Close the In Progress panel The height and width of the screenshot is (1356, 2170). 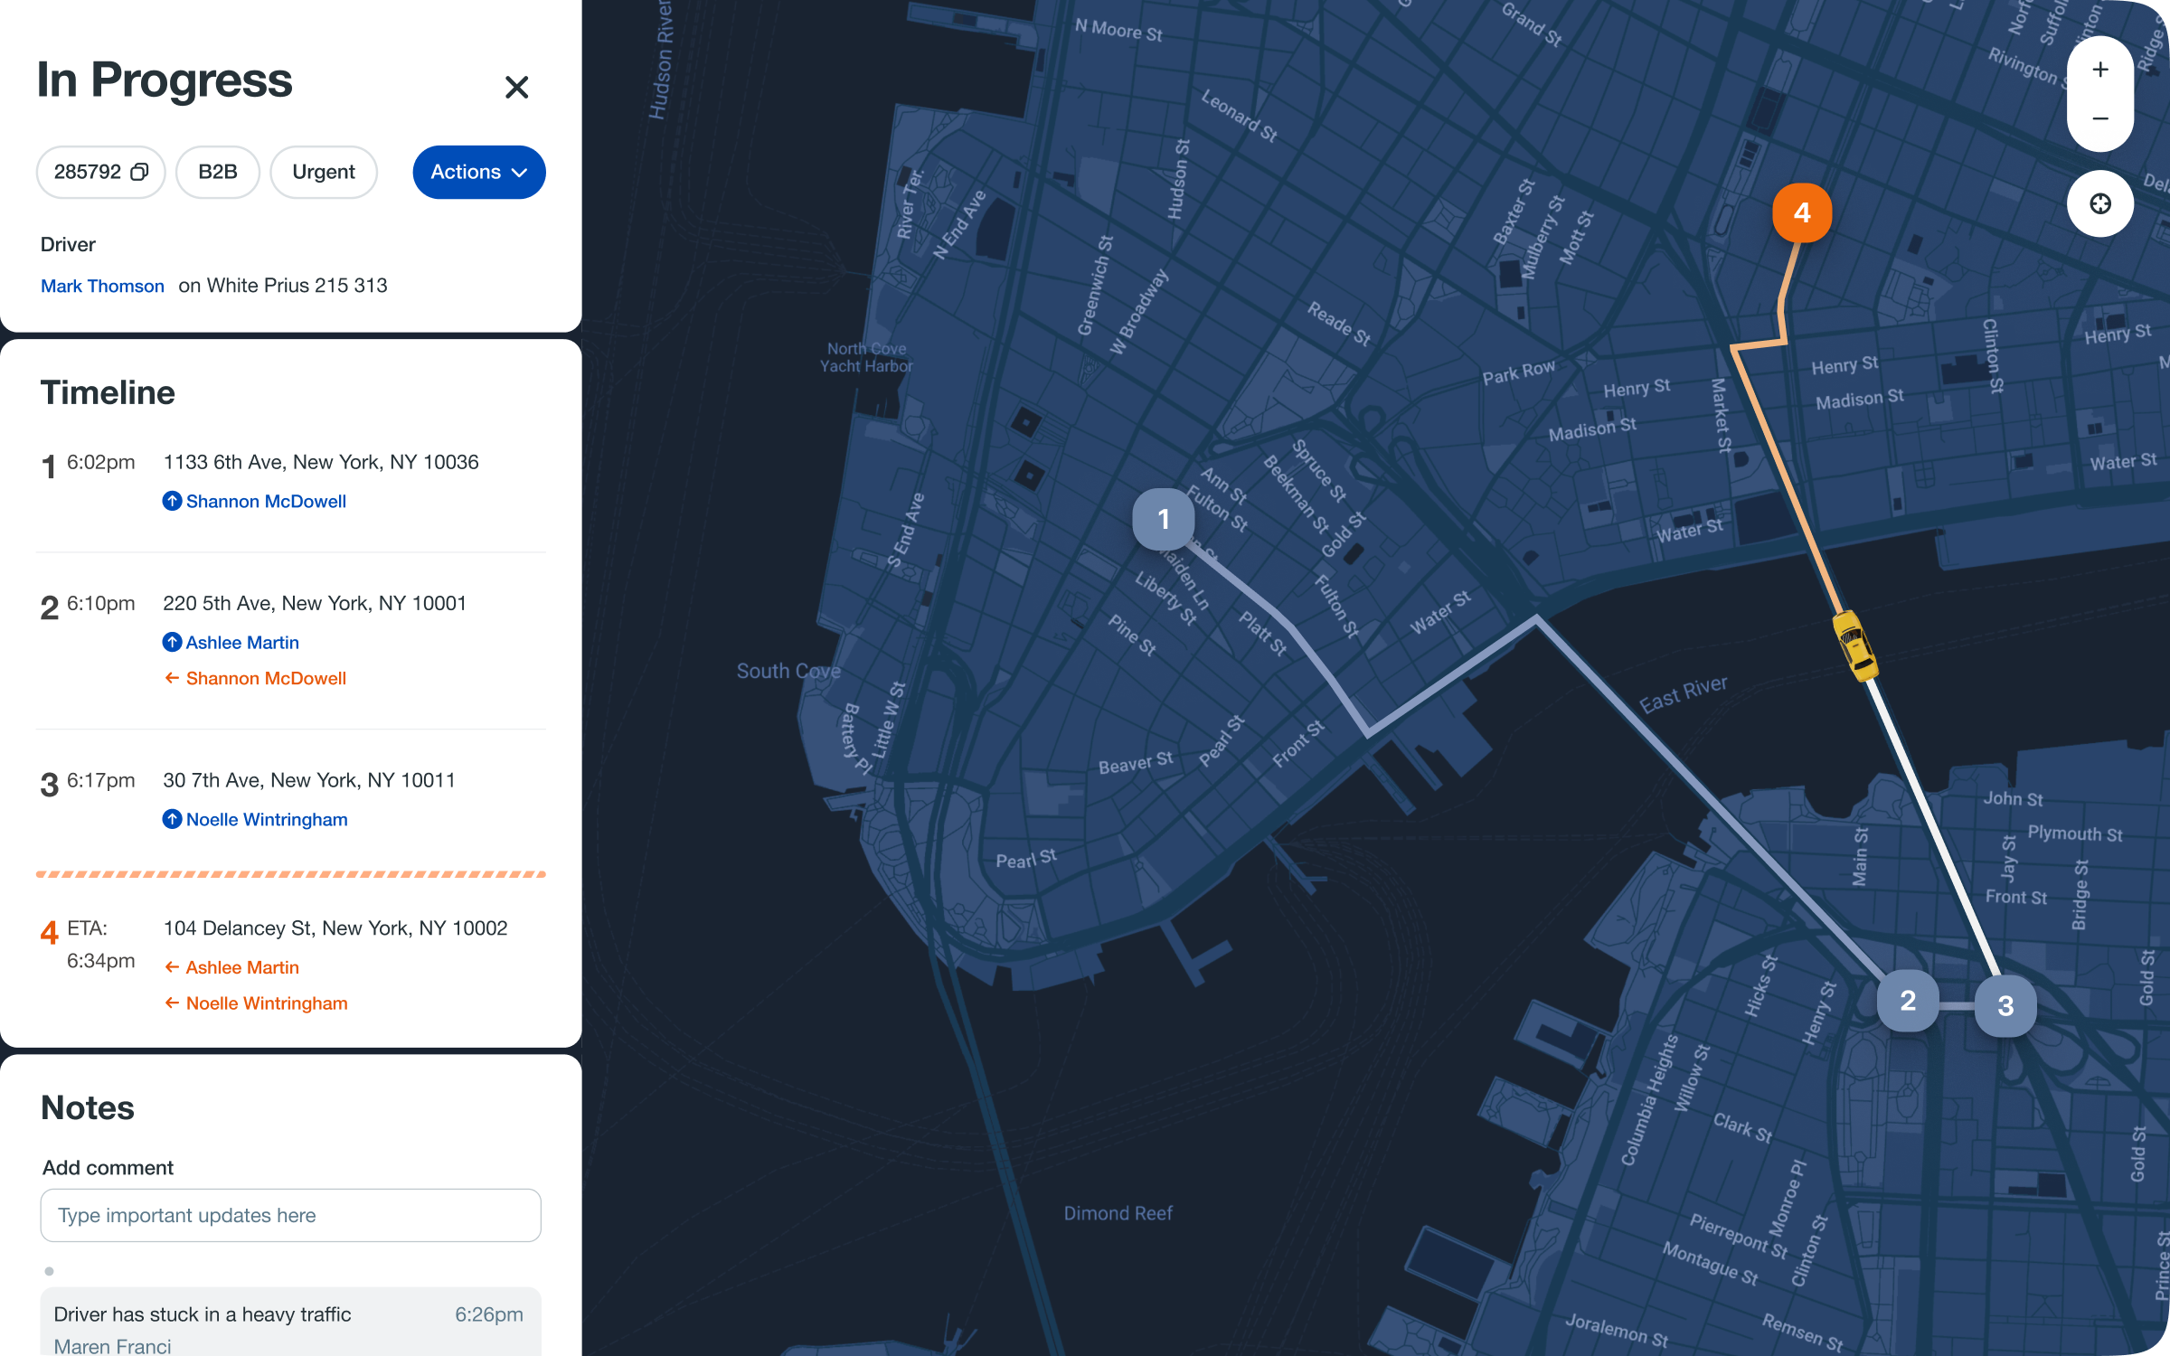(516, 87)
